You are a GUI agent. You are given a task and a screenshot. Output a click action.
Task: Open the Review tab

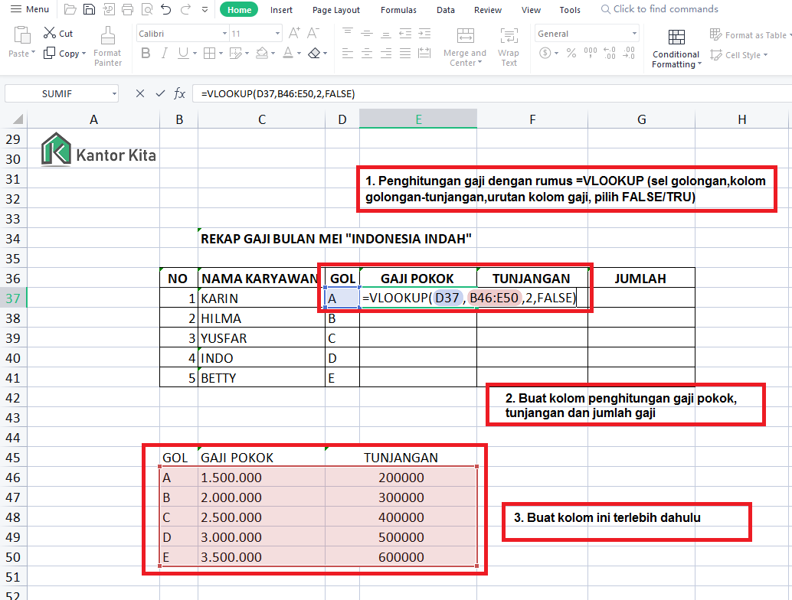tap(487, 10)
